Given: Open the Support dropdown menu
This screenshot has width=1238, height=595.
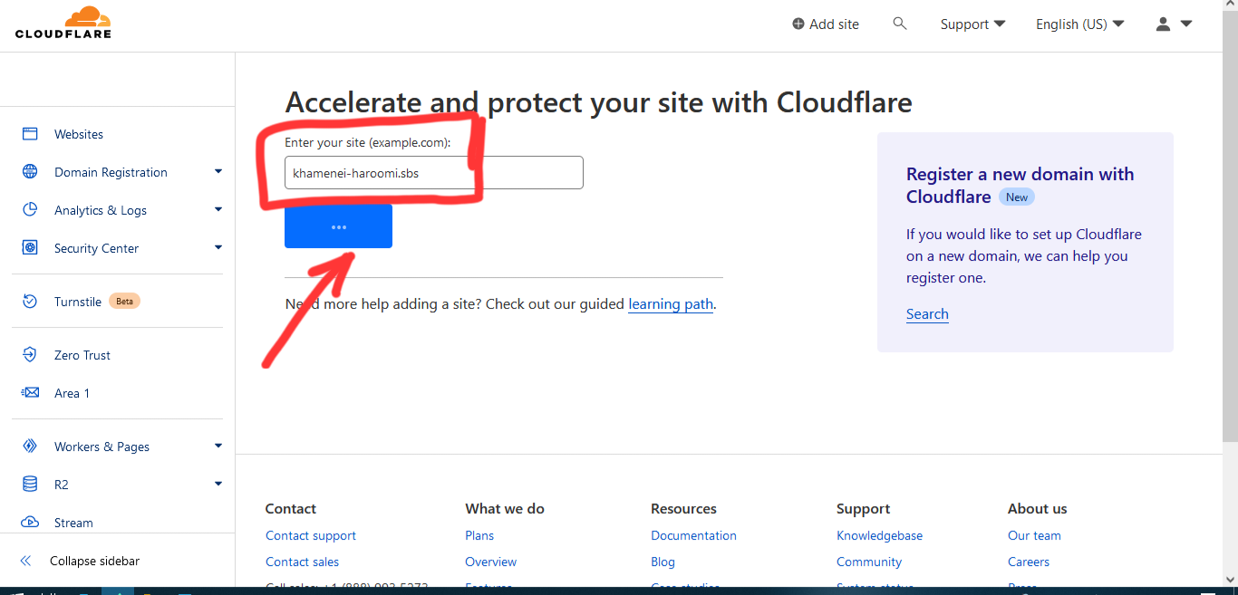Looking at the screenshot, I should [972, 24].
